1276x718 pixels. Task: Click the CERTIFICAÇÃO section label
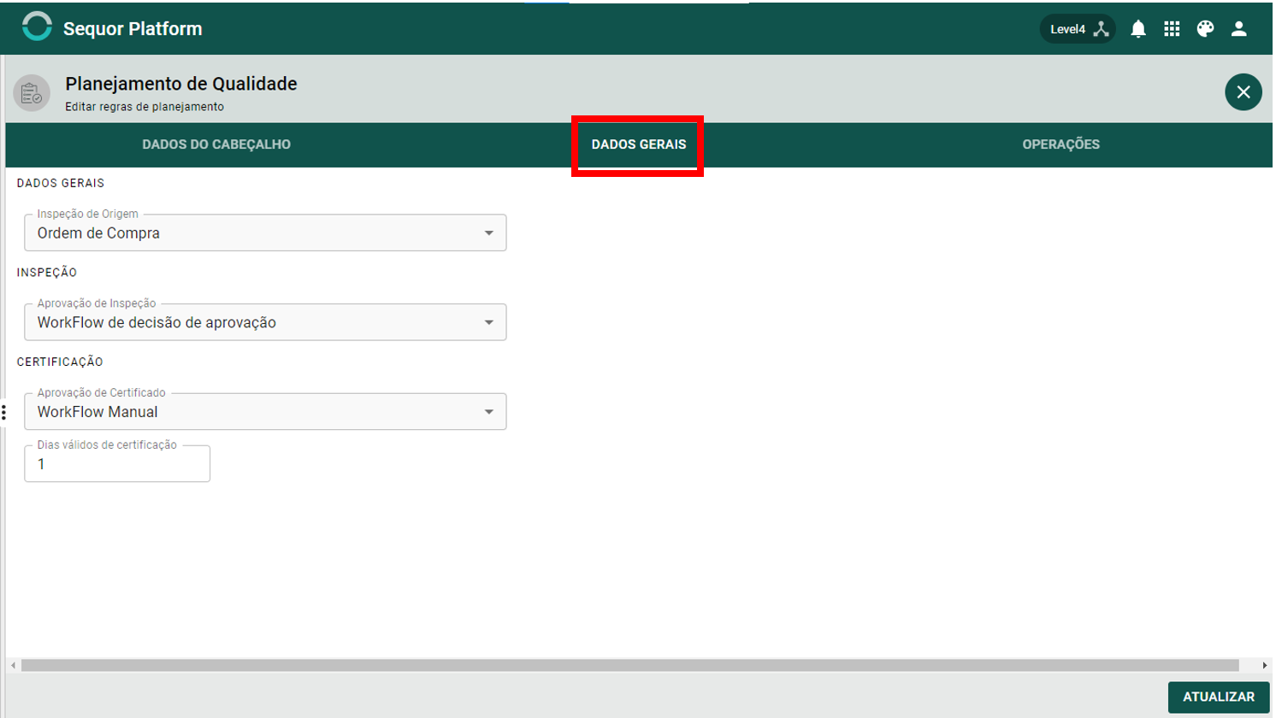[x=60, y=362]
